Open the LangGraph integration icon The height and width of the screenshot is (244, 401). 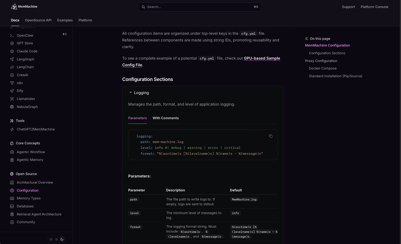point(12,59)
